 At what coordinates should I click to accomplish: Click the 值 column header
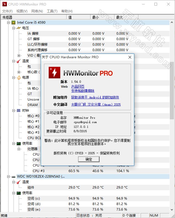tap(78, 17)
